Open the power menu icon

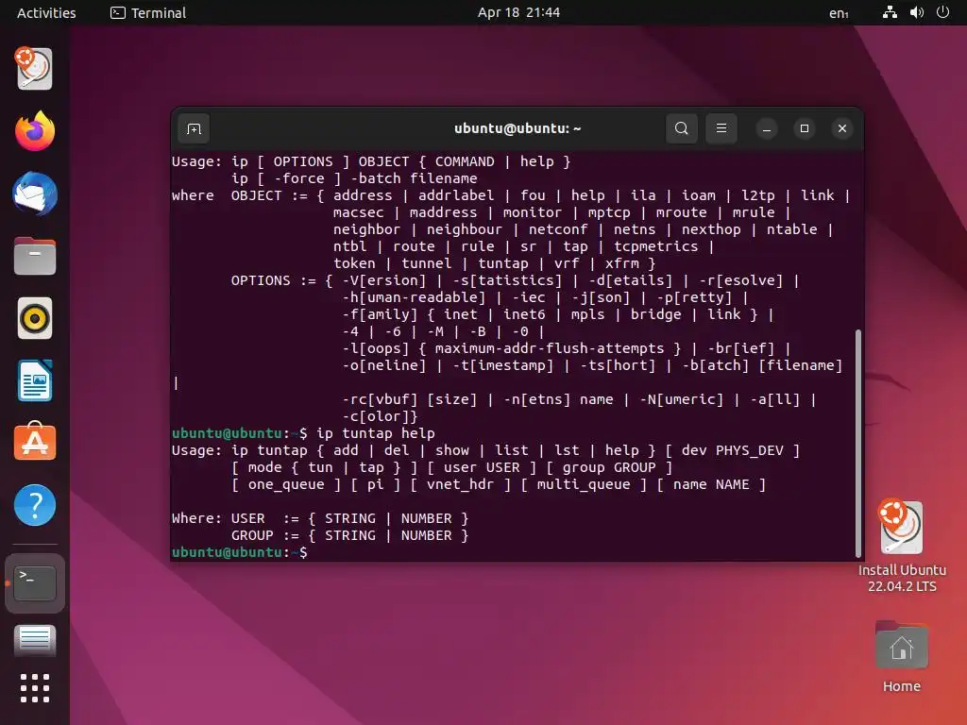[942, 12]
